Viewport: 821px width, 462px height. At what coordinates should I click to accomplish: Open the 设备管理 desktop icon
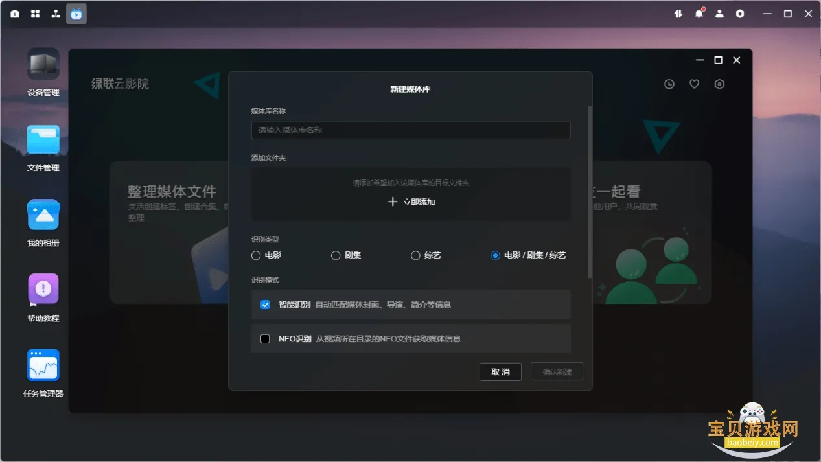click(x=43, y=65)
